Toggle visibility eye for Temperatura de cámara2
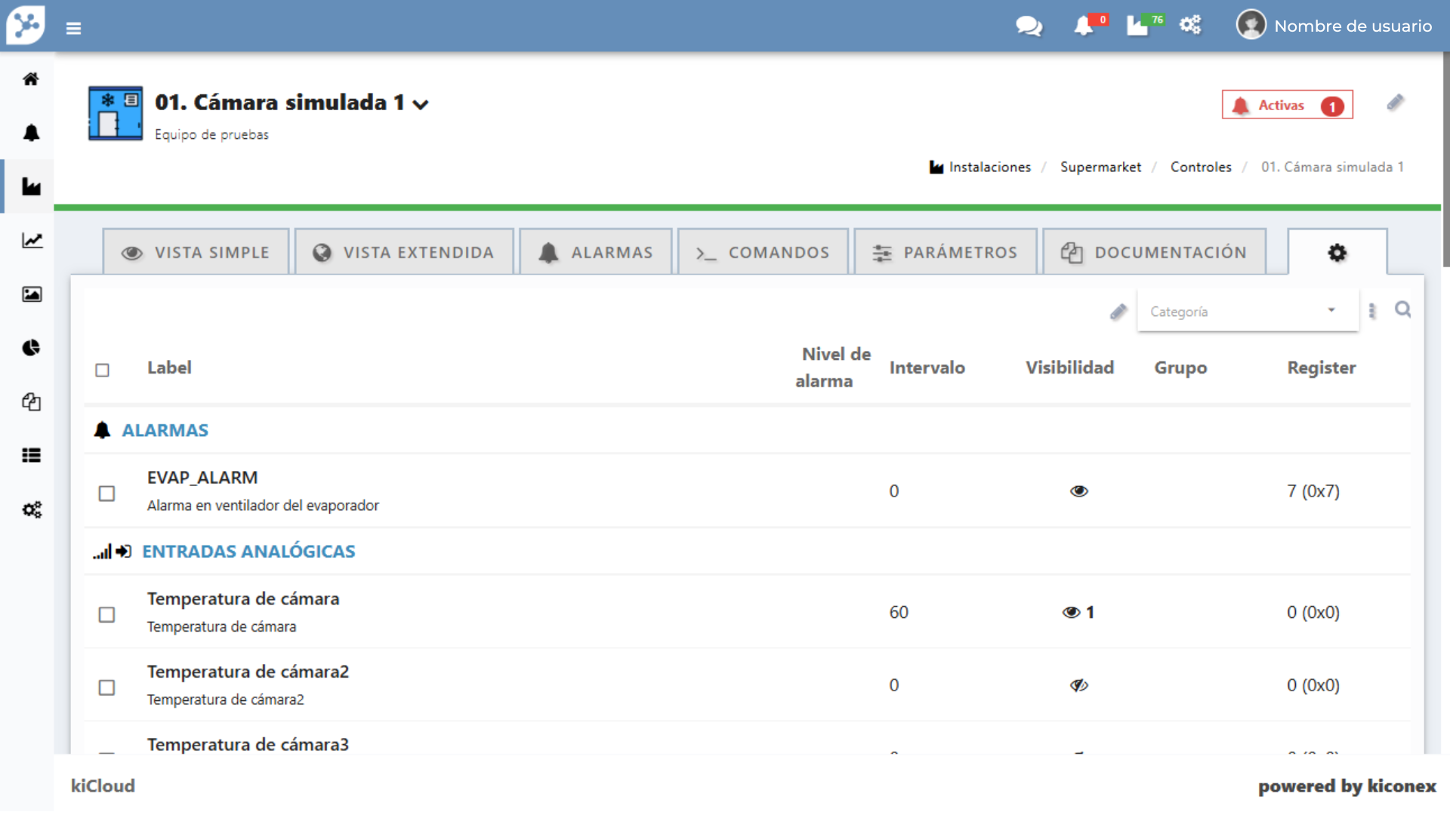Viewport: 1450px width, 815px height. coord(1078,685)
